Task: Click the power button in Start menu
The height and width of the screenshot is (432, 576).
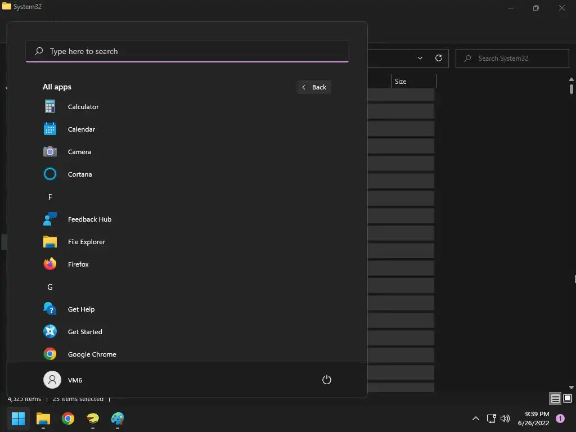Action: [x=327, y=380]
